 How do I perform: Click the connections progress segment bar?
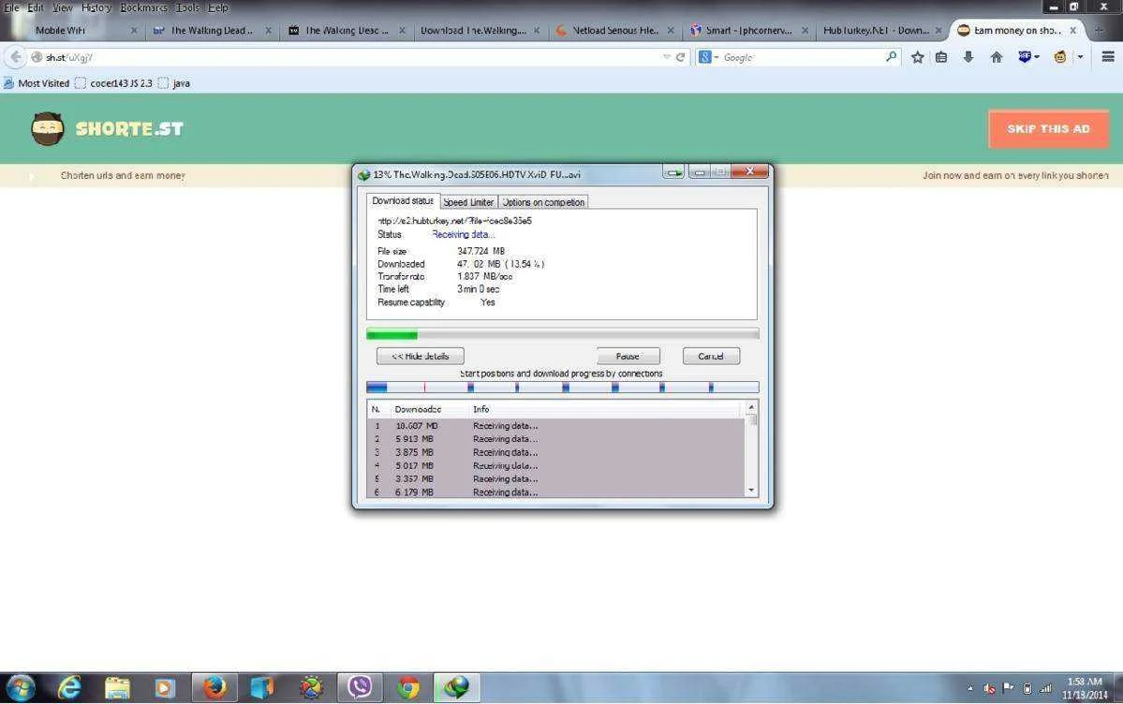click(562, 388)
